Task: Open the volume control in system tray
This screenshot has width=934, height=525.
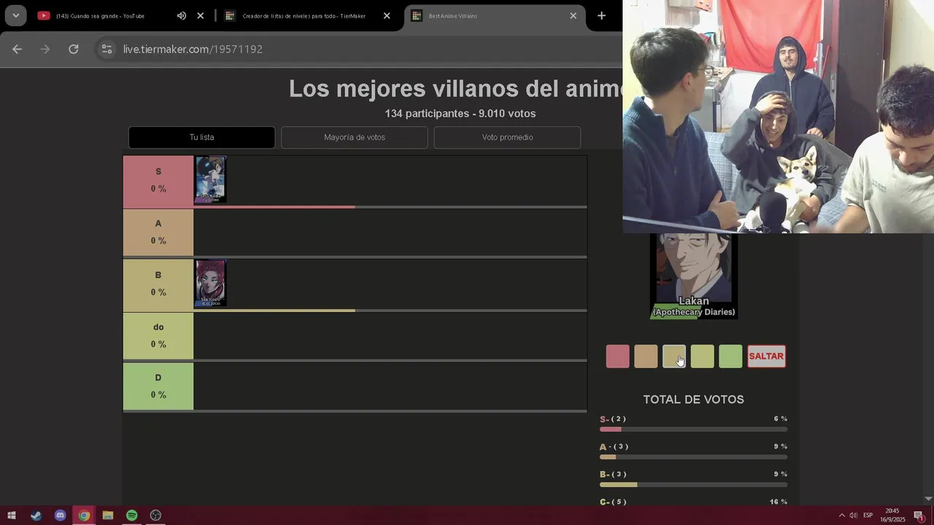Action: pos(854,516)
